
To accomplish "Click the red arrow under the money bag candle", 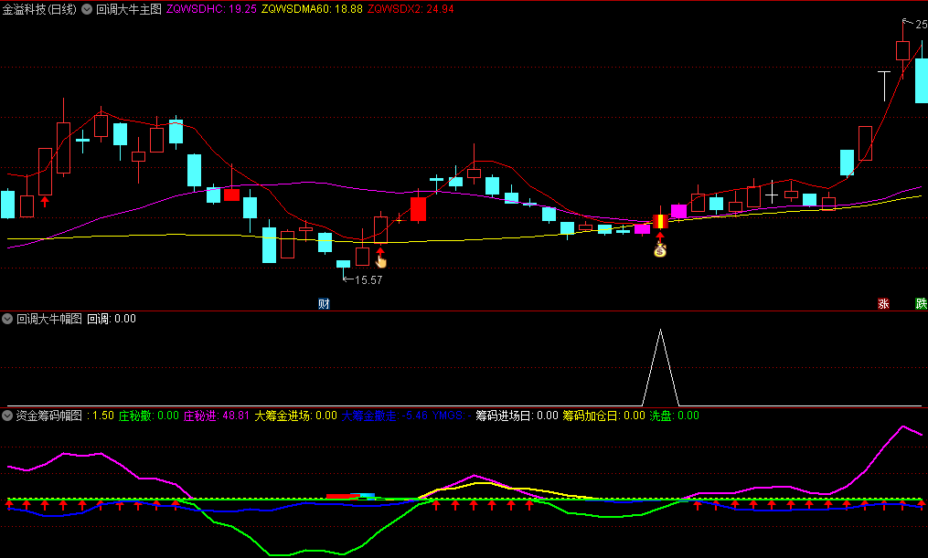I will tap(660, 237).
